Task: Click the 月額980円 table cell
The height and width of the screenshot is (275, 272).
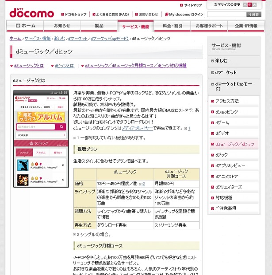Action: 176,184
